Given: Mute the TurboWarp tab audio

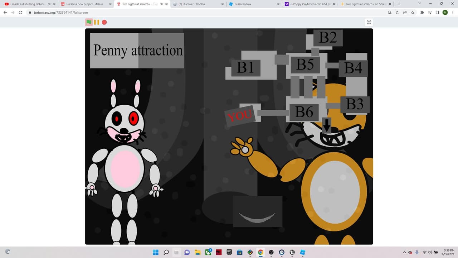Looking at the screenshot, I should pos(161,4).
